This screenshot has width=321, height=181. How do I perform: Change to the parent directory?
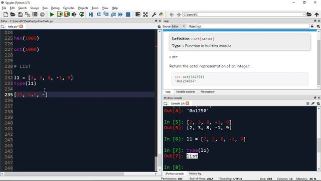pyautogui.click(x=316, y=15)
